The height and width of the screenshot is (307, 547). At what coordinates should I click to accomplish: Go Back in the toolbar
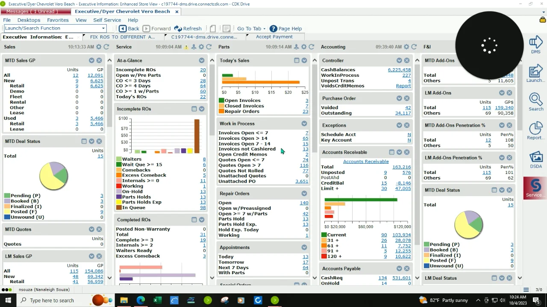point(129,29)
